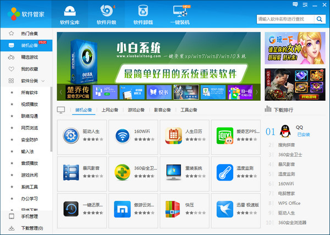Open the 软件宝库 software library
Screen dimensions: 330x235
[70, 14]
